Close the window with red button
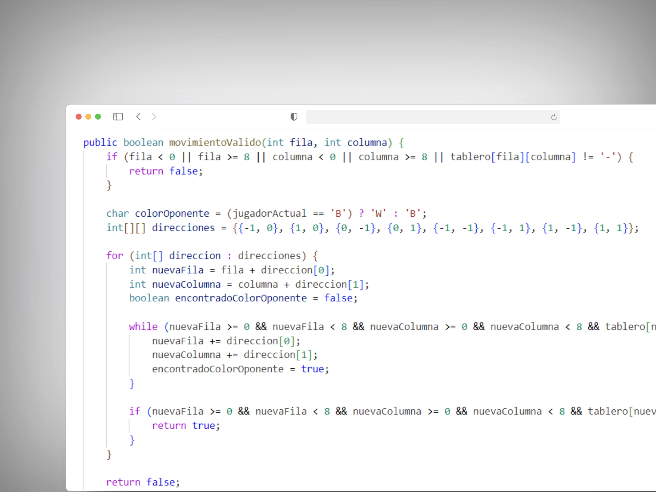 coord(79,117)
